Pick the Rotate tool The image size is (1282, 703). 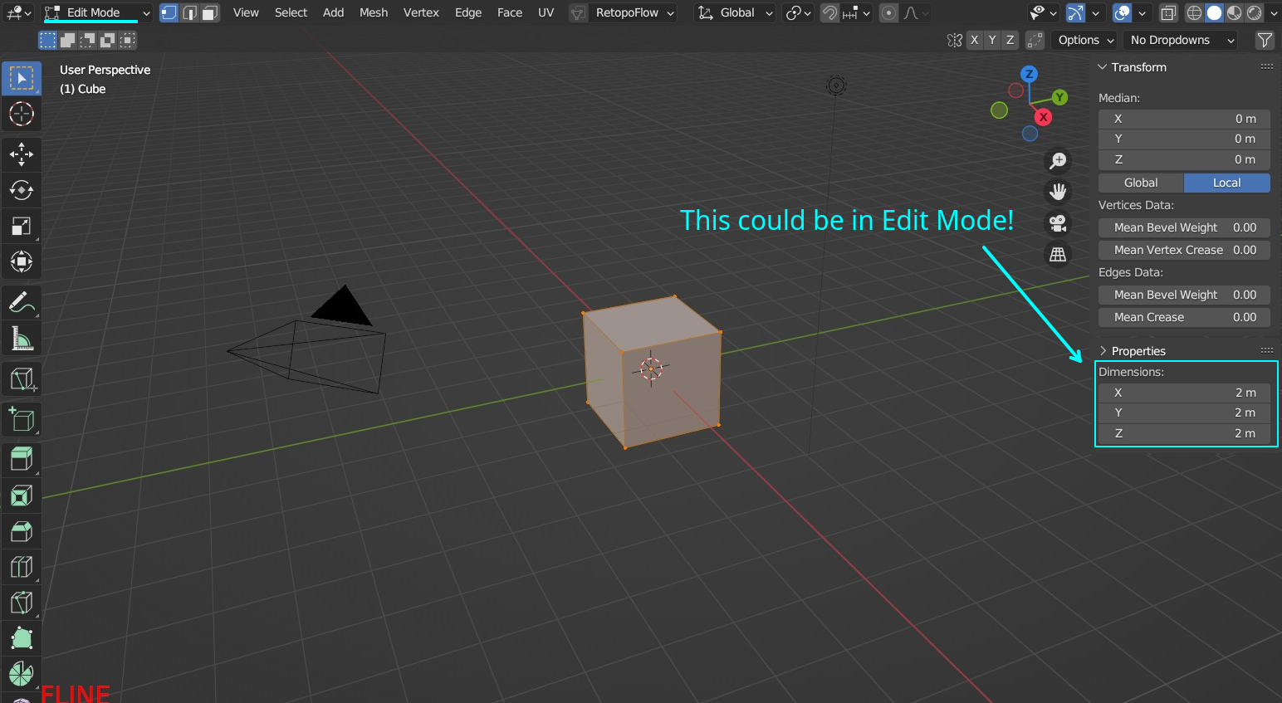coord(22,190)
